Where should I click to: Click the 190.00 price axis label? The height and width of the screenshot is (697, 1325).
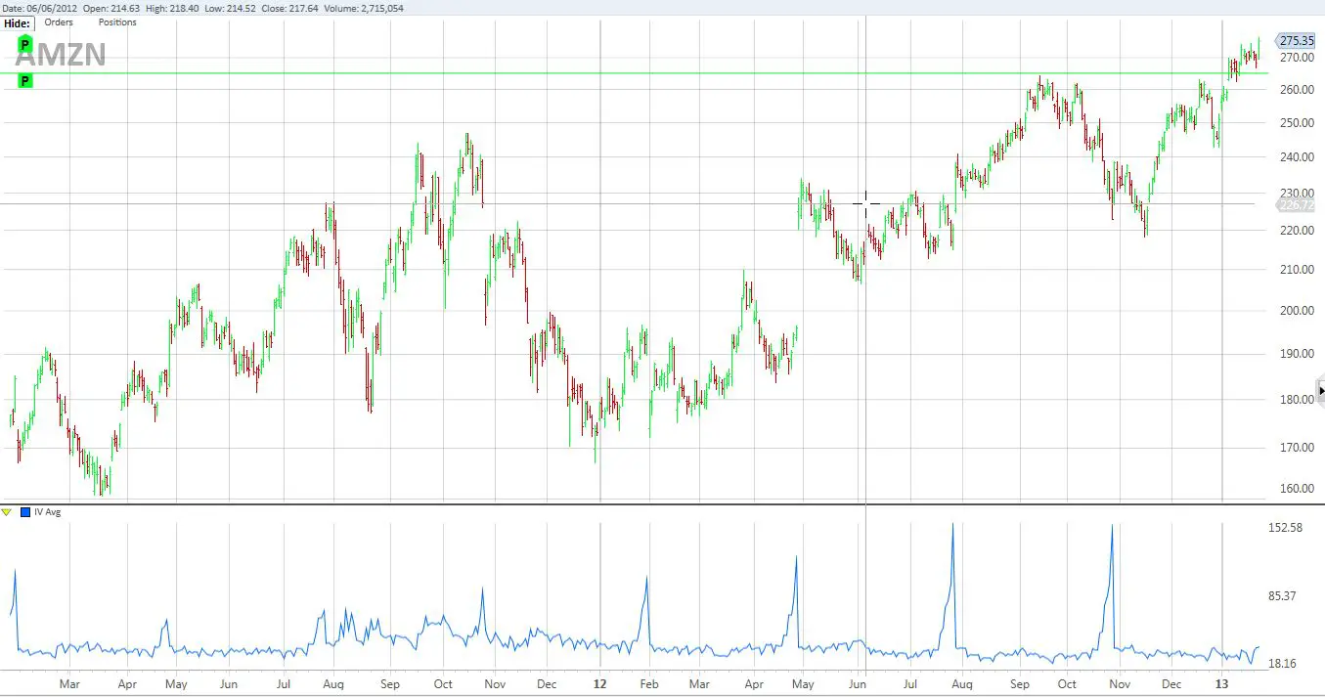pos(1298,354)
